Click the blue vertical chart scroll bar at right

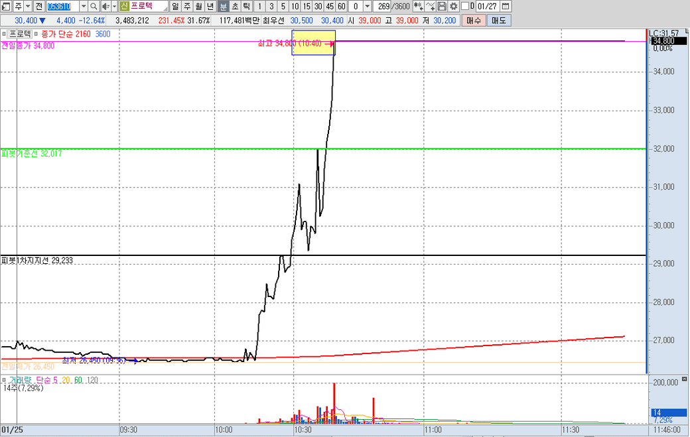tap(646, 225)
